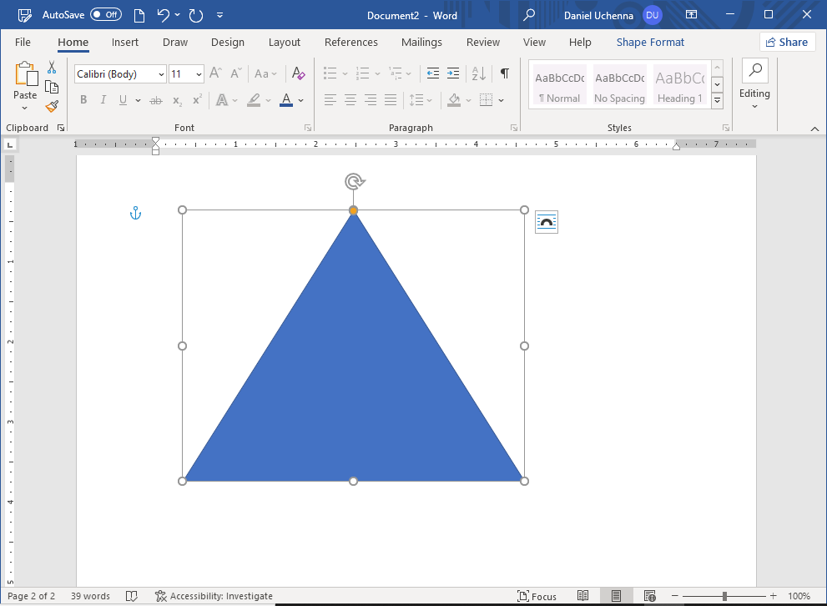This screenshot has width=827, height=606.
Task: Click the Sort icon in Paragraph group
Action: [x=477, y=73]
